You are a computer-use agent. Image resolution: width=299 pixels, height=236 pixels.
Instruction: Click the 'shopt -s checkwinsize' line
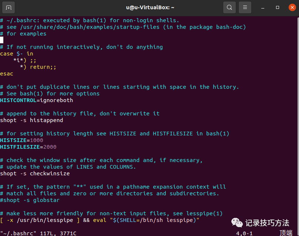click(35, 173)
